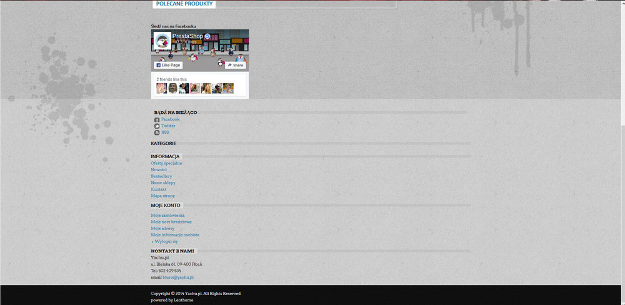Share the PrestaShop Facebook page
625x305 pixels.
pos(235,65)
